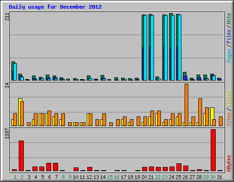Select the orange visits bar for day 21

152,118
